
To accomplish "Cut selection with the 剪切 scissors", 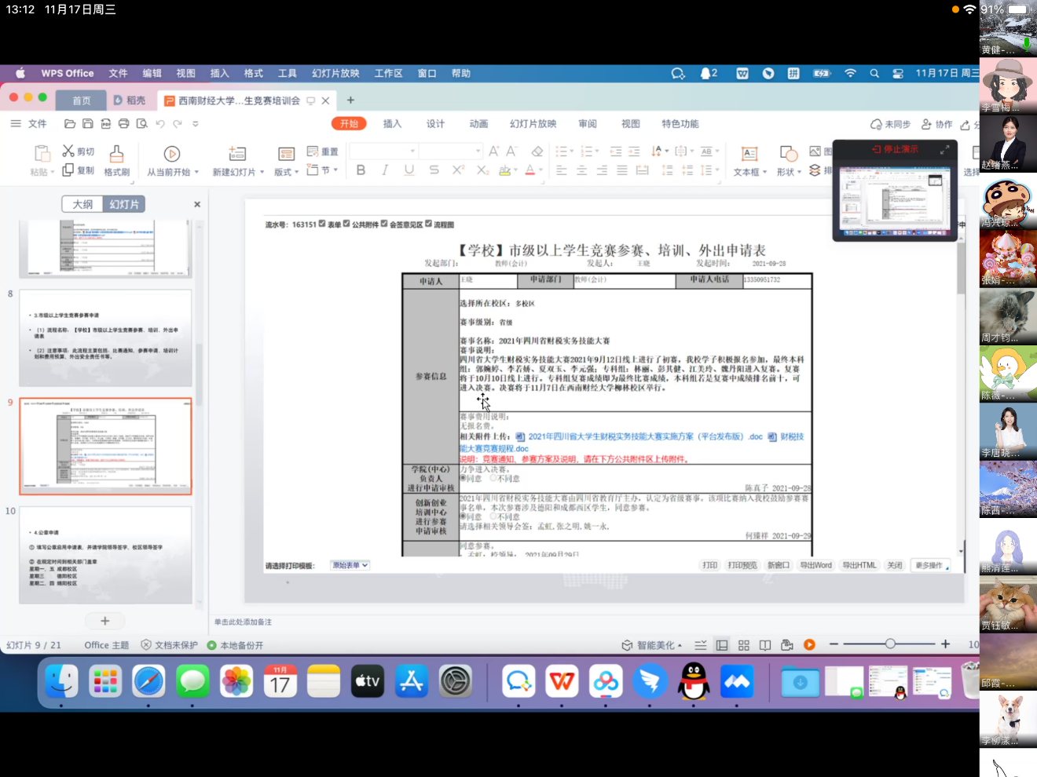I will [79, 151].
